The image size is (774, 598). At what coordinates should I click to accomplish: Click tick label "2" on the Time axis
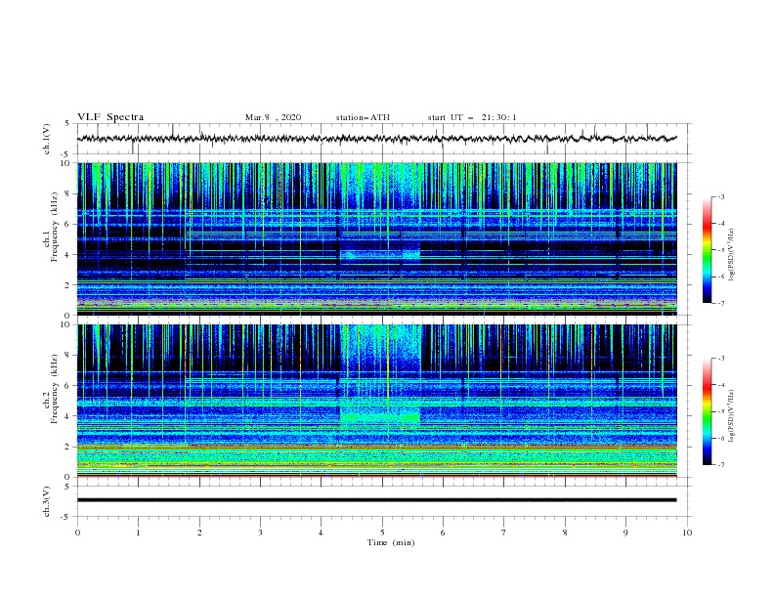click(x=199, y=533)
